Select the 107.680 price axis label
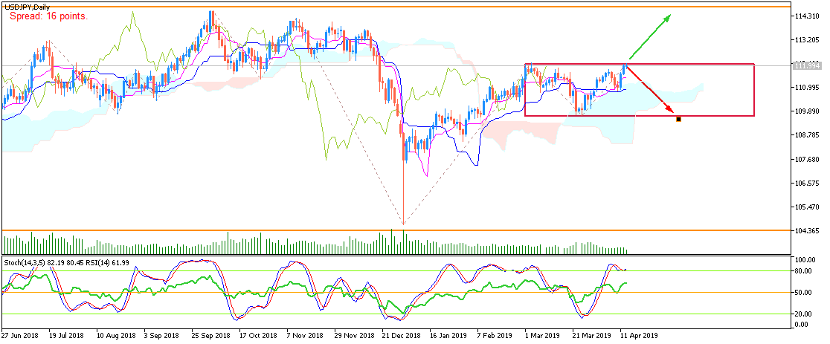This screenshot has height=344, width=830. (805, 160)
